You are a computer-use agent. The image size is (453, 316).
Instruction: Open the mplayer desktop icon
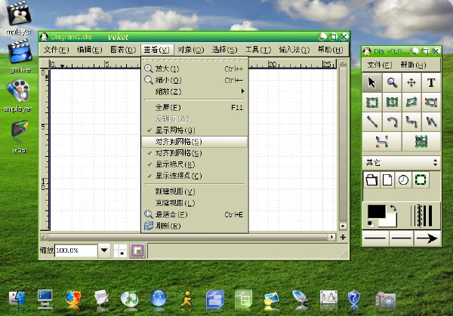click(x=19, y=18)
